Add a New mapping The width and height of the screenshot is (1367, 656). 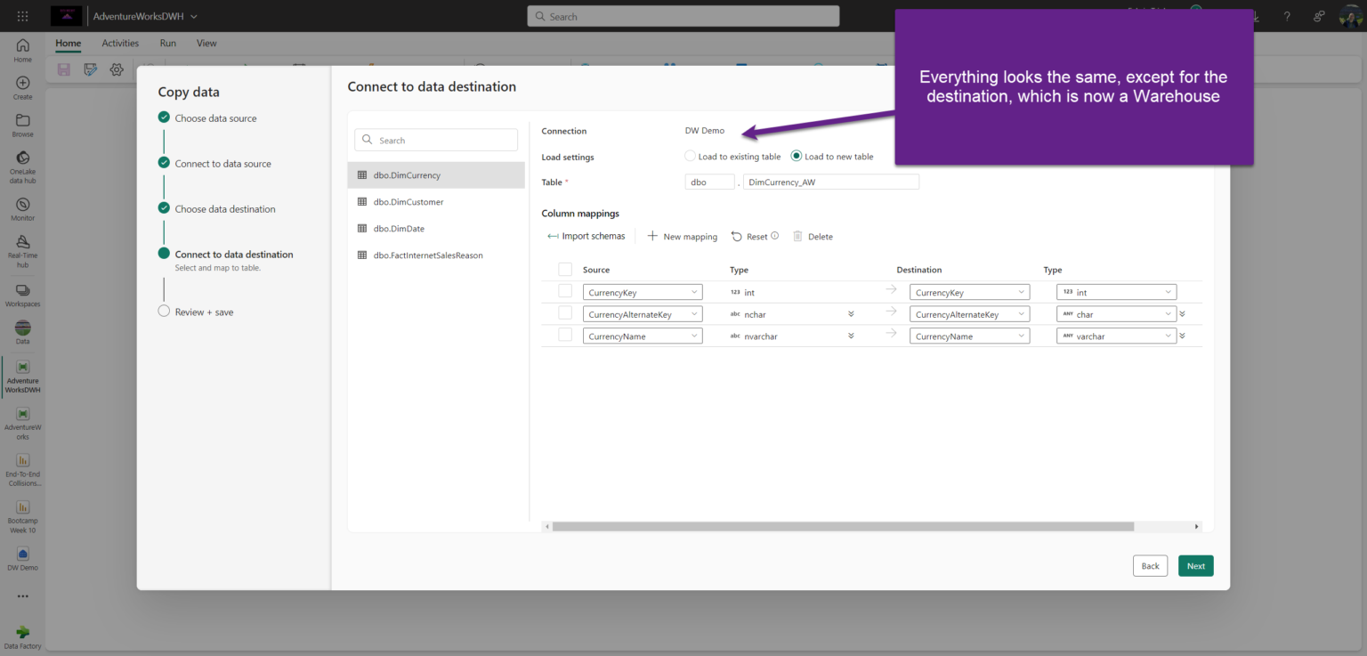click(683, 236)
